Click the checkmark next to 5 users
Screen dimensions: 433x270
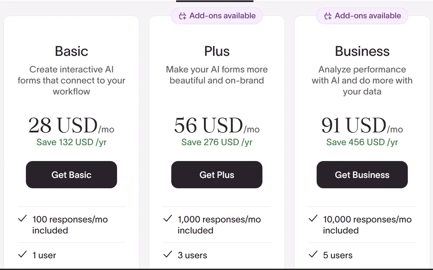(x=313, y=254)
